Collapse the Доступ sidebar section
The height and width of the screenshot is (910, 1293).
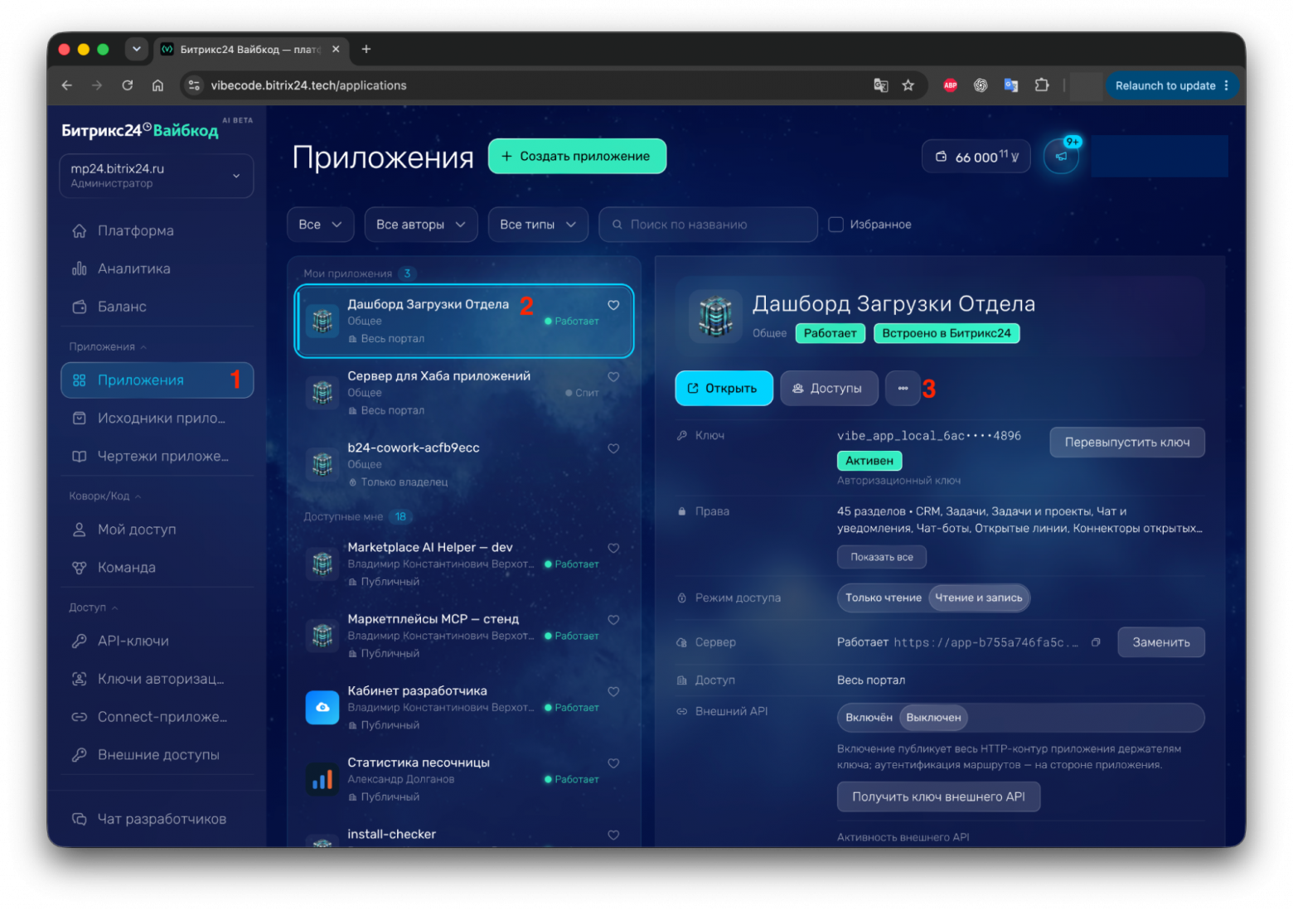[x=94, y=607]
